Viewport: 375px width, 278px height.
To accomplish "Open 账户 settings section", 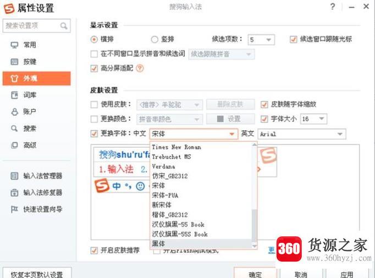I will coord(37,112).
